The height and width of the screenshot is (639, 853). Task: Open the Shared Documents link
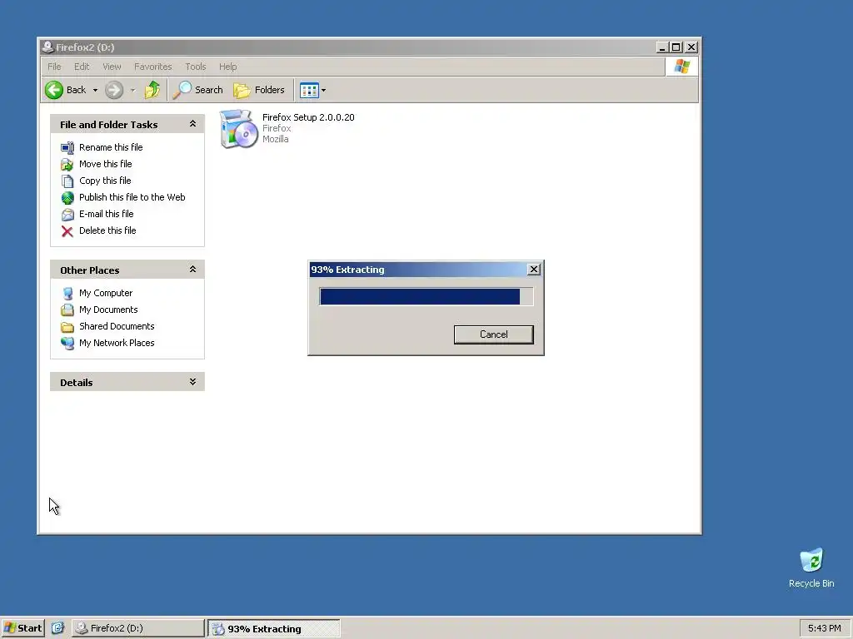pyautogui.click(x=117, y=326)
